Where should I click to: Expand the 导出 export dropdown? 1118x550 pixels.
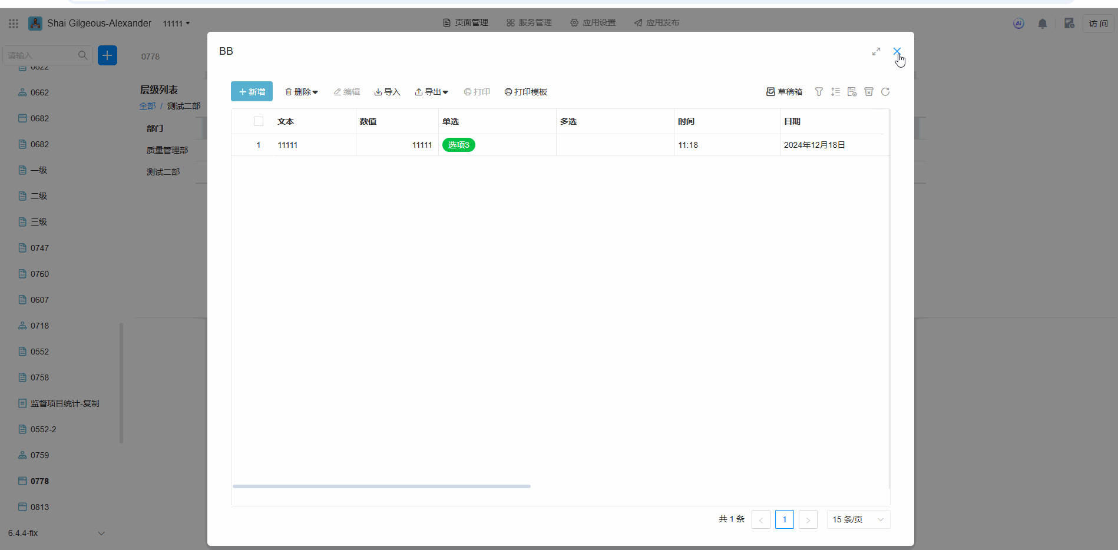(431, 92)
